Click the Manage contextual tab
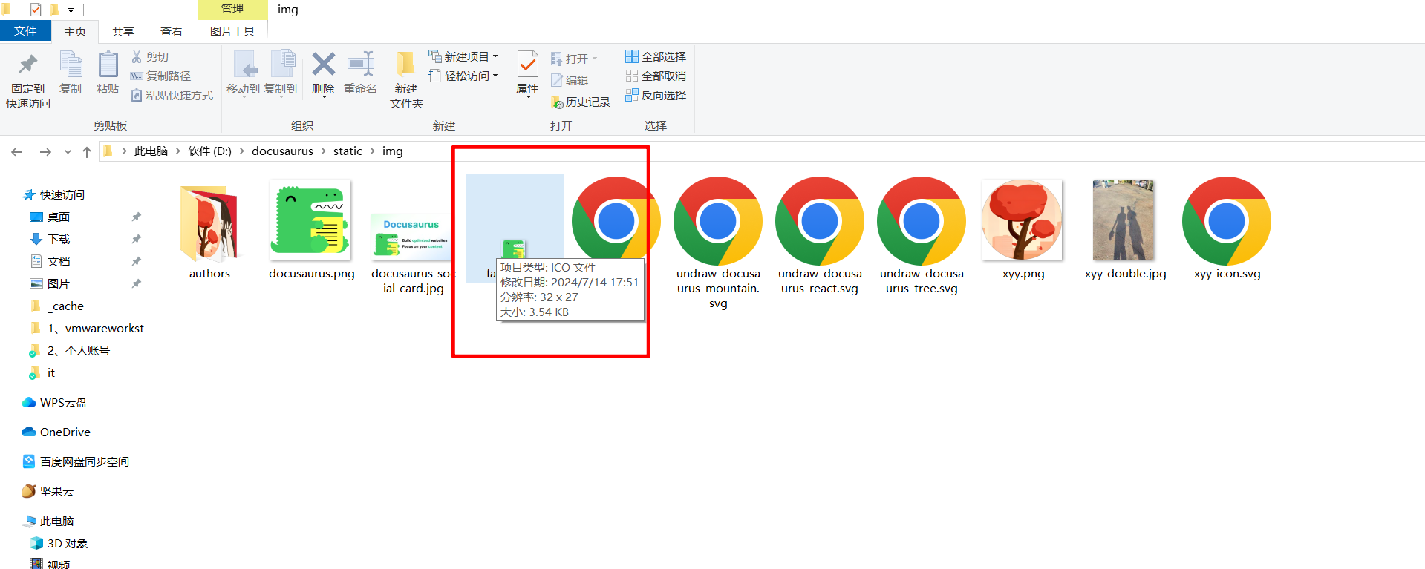1425x569 pixels. [x=232, y=9]
